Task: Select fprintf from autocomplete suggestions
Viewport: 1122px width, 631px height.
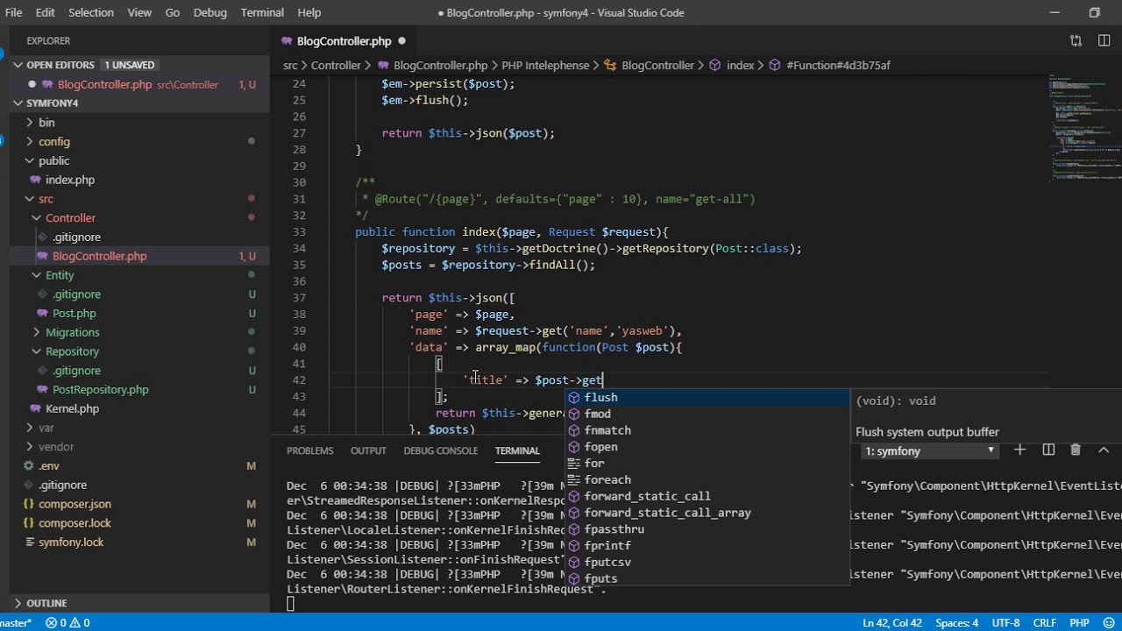Action: (707, 545)
